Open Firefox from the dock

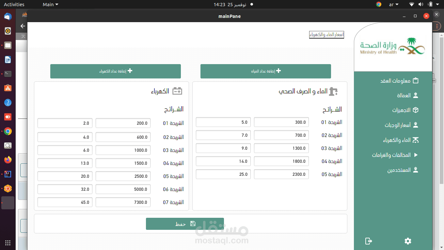8,160
